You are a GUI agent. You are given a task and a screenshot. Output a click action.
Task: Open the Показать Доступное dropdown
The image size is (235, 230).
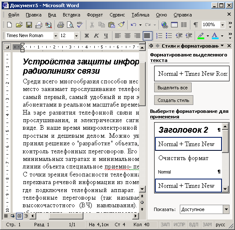tap(226, 209)
